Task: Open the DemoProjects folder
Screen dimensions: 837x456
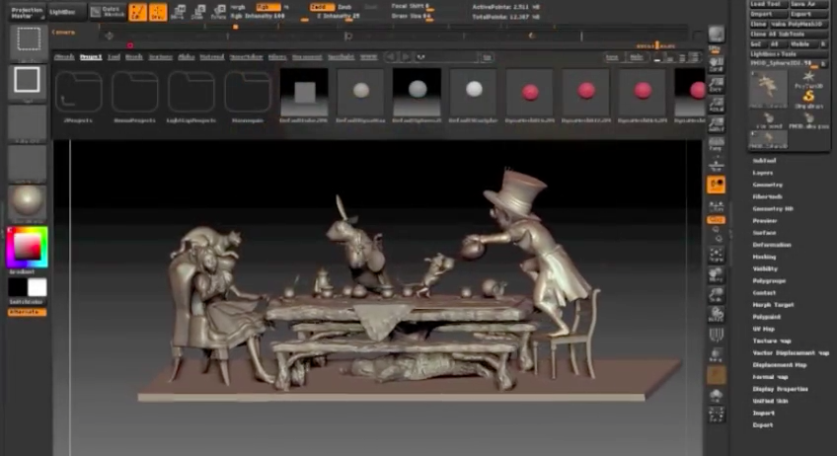Action: 134,97
